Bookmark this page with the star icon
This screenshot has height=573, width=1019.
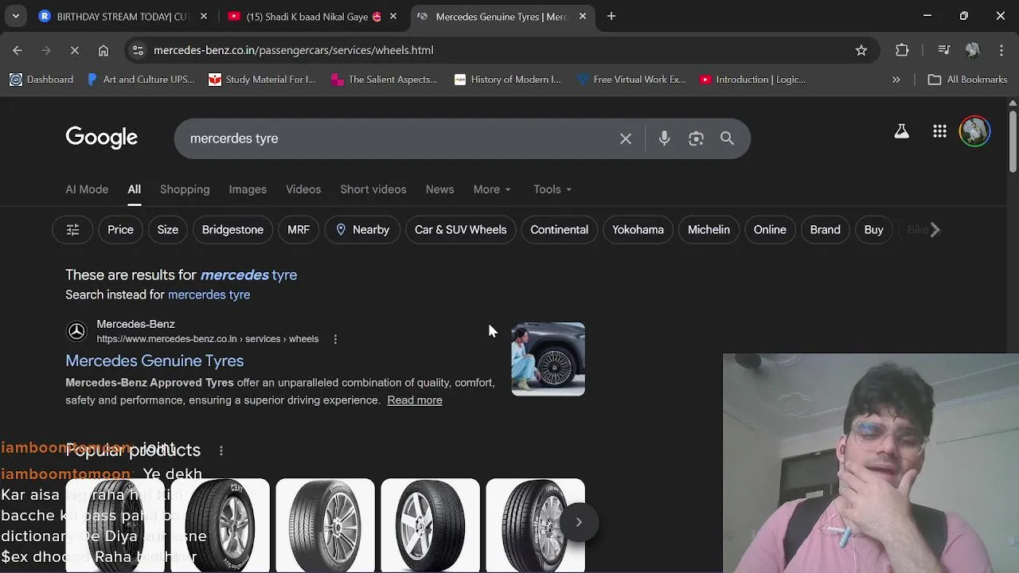click(861, 50)
